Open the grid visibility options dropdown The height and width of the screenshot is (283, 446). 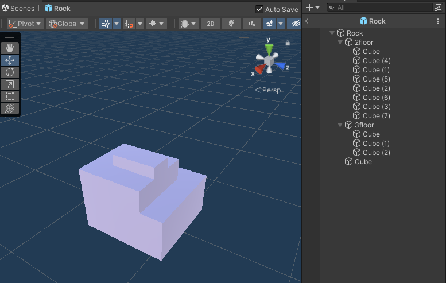click(x=117, y=24)
